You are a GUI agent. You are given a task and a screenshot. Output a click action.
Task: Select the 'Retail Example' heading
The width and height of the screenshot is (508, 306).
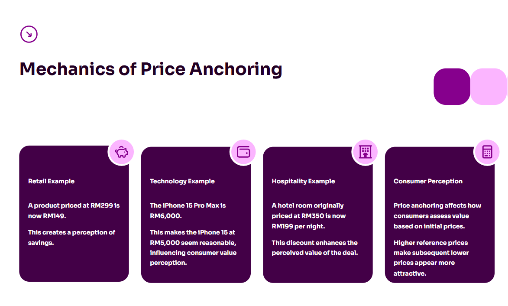pyautogui.click(x=51, y=181)
